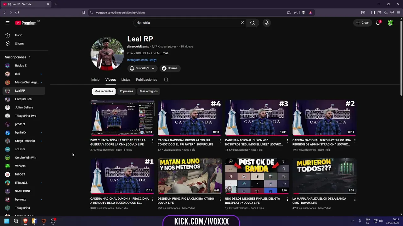Open MasterChef Argentina subscription channel
403x226 pixels.
click(x=24, y=82)
